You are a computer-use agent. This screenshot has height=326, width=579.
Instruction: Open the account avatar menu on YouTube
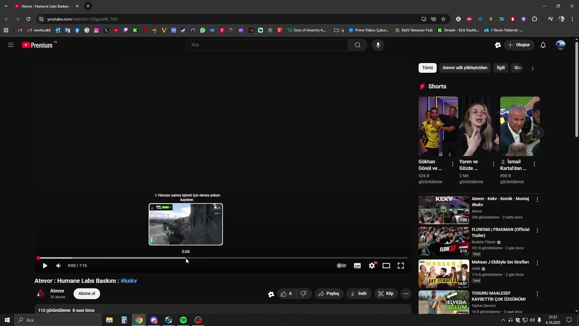[x=560, y=45]
